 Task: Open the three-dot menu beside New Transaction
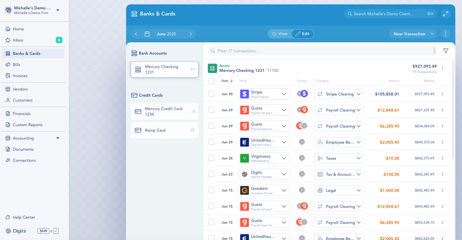click(x=445, y=34)
